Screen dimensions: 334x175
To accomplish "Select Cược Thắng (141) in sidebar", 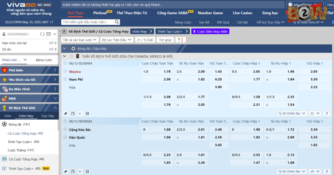I will [21, 150].
